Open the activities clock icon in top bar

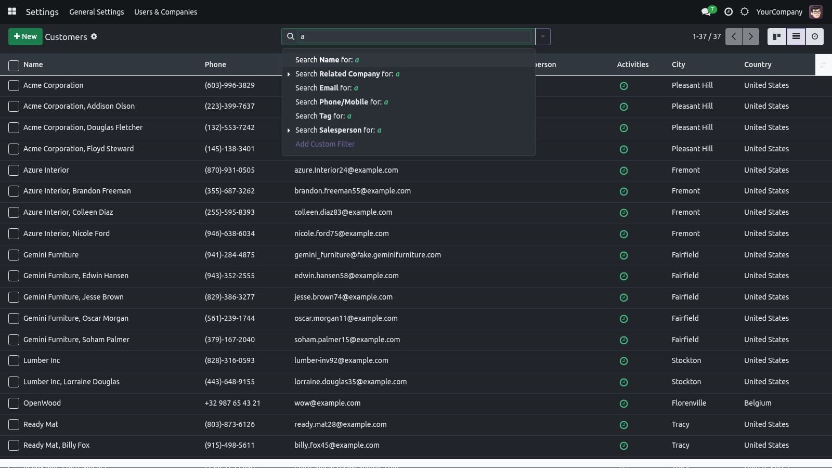729,11
